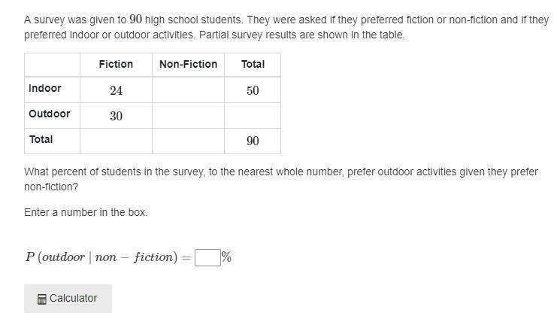This screenshot has height=322, width=557.
Task: Click the empty Outdoor Total cell
Action: point(253,115)
